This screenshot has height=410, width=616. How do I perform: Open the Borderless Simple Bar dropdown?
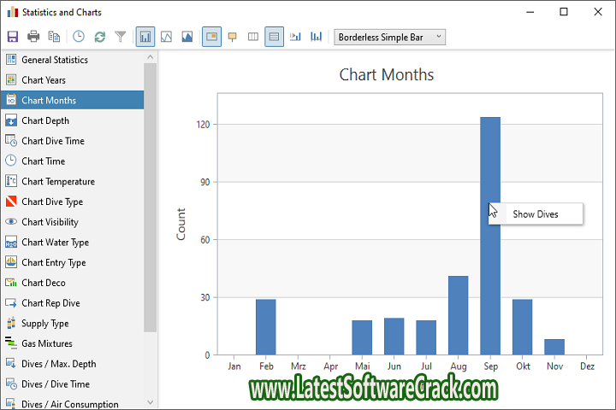(390, 37)
